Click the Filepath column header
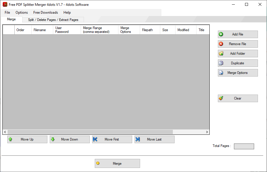The height and width of the screenshot is (172, 267). click(x=150, y=30)
